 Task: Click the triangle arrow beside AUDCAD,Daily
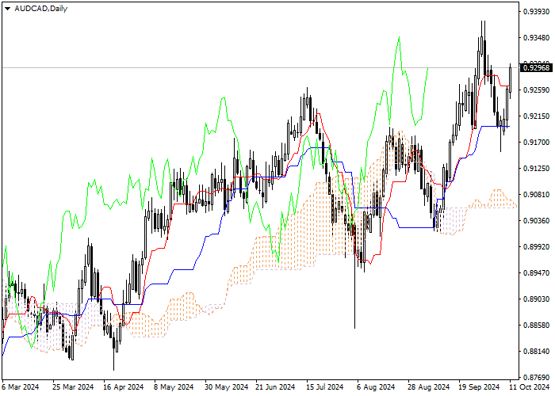[x=7, y=9]
